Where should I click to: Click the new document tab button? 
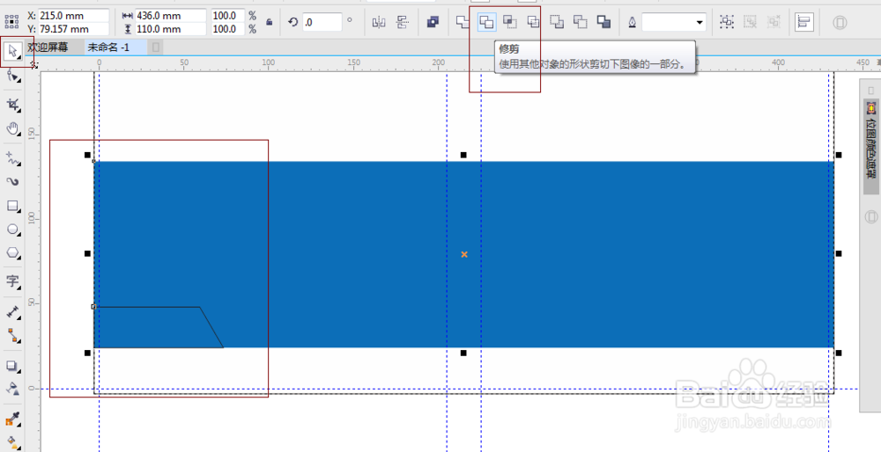(x=156, y=47)
